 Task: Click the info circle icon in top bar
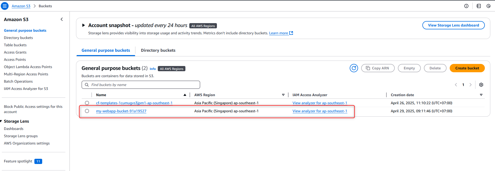466,6
